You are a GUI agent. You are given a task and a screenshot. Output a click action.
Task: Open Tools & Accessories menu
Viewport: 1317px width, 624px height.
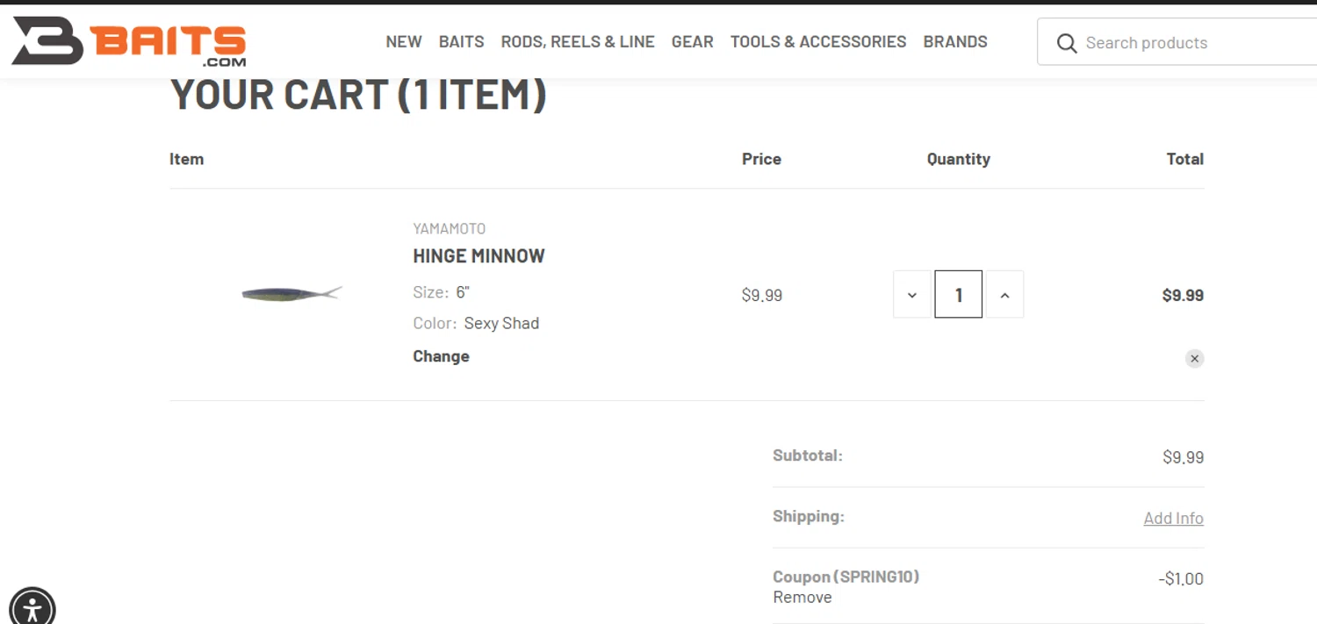pyautogui.click(x=818, y=42)
